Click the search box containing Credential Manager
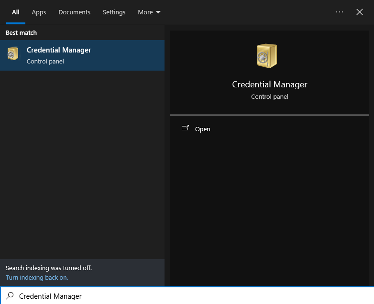The height and width of the screenshot is (304, 374). pos(191,296)
